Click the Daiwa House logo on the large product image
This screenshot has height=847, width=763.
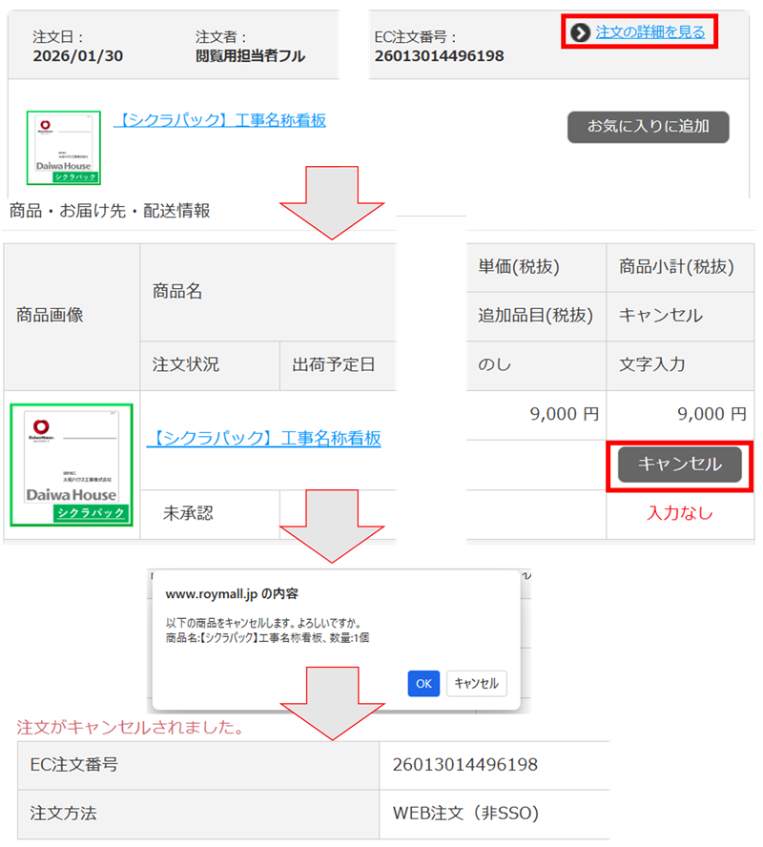[x=72, y=494]
